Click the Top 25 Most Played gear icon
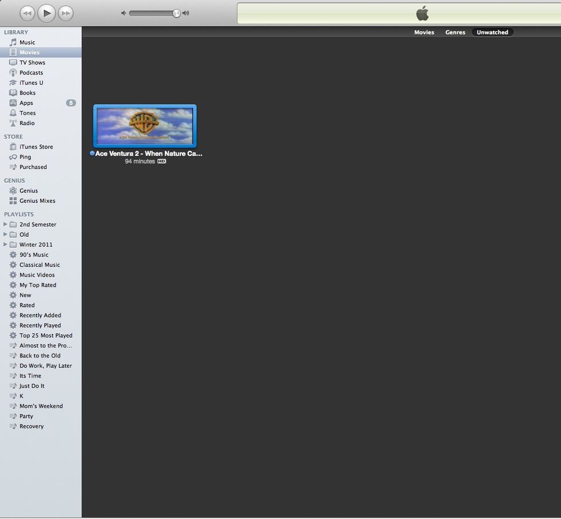561x519 pixels. point(13,335)
